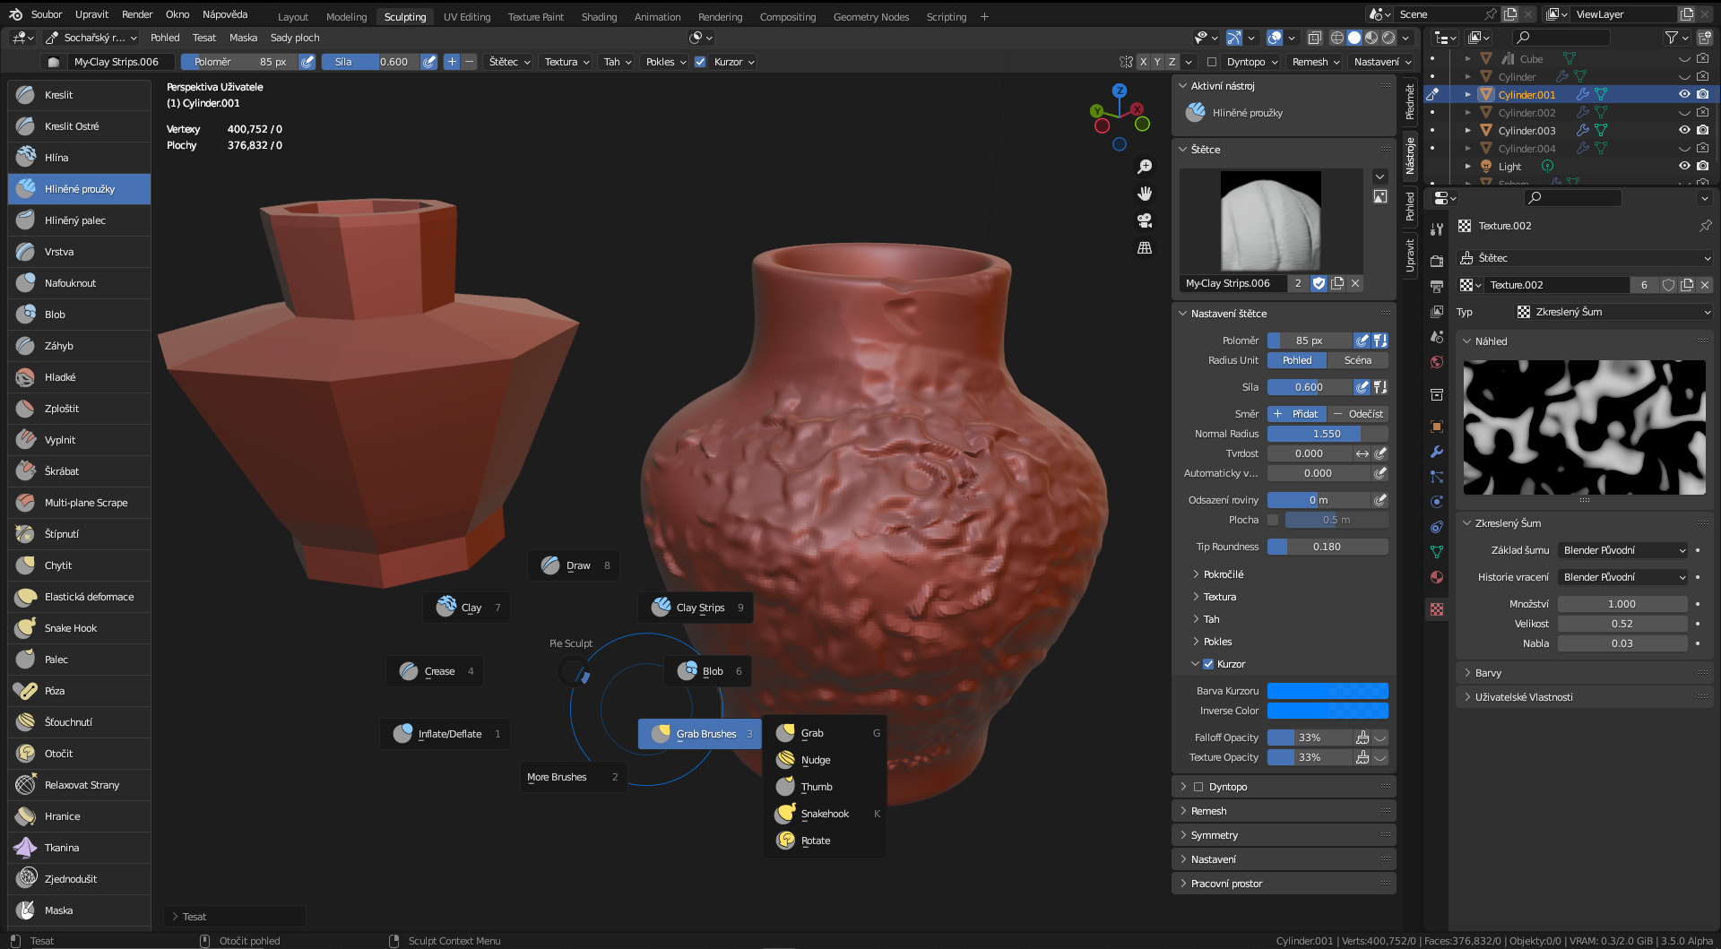Select the Hladké smooth brush
The height and width of the screenshot is (949, 1721).
(79, 377)
